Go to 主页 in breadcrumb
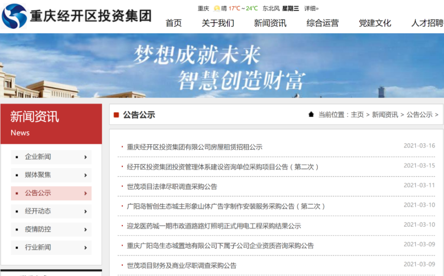Image resolution: width=444 pixels, height=276 pixels. pos(357,114)
